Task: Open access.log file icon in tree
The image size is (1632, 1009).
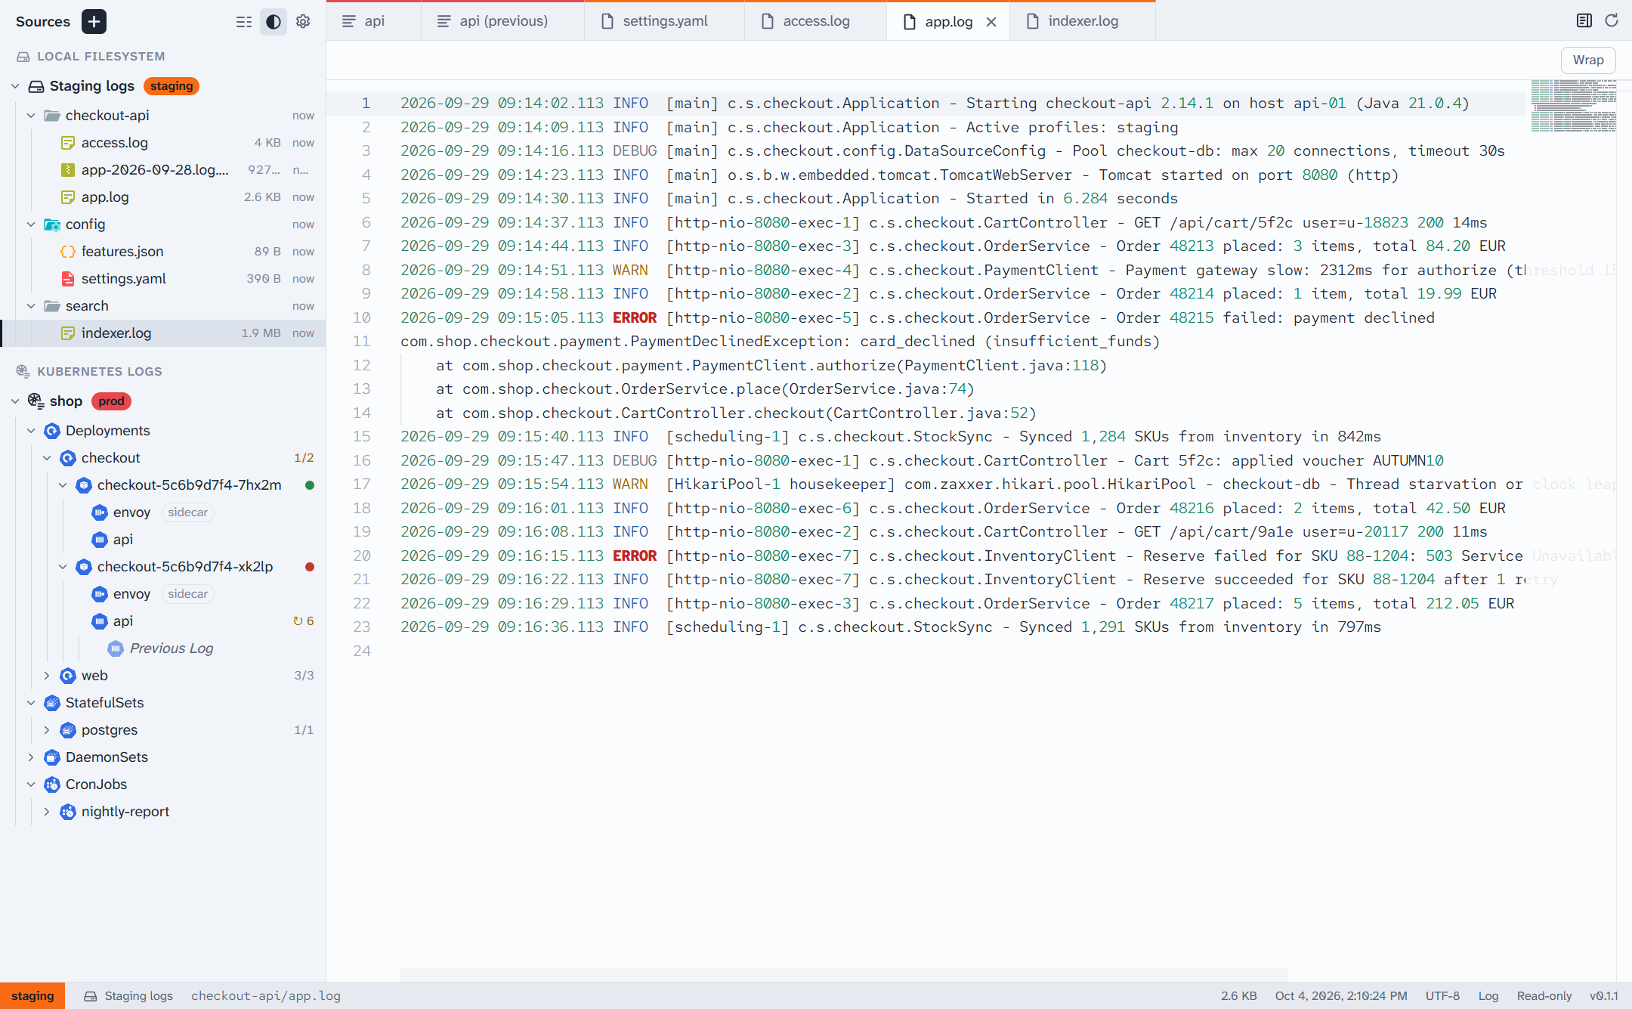Action: 68,143
